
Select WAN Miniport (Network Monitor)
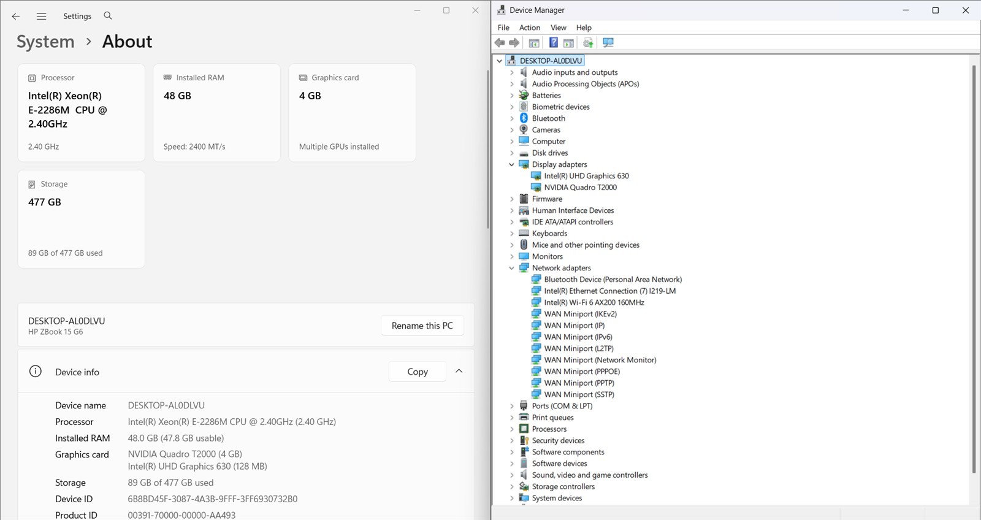click(600, 360)
